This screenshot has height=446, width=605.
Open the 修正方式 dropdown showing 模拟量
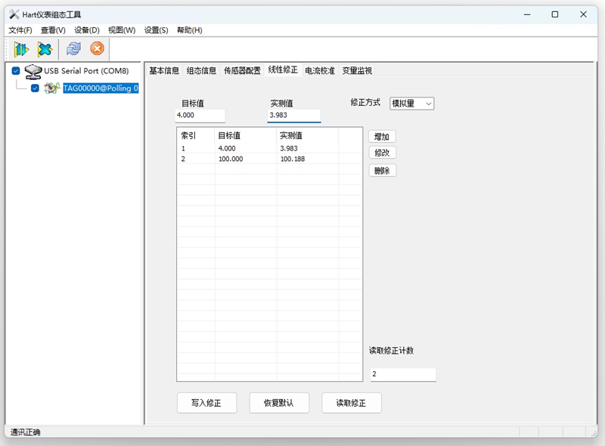(x=411, y=104)
